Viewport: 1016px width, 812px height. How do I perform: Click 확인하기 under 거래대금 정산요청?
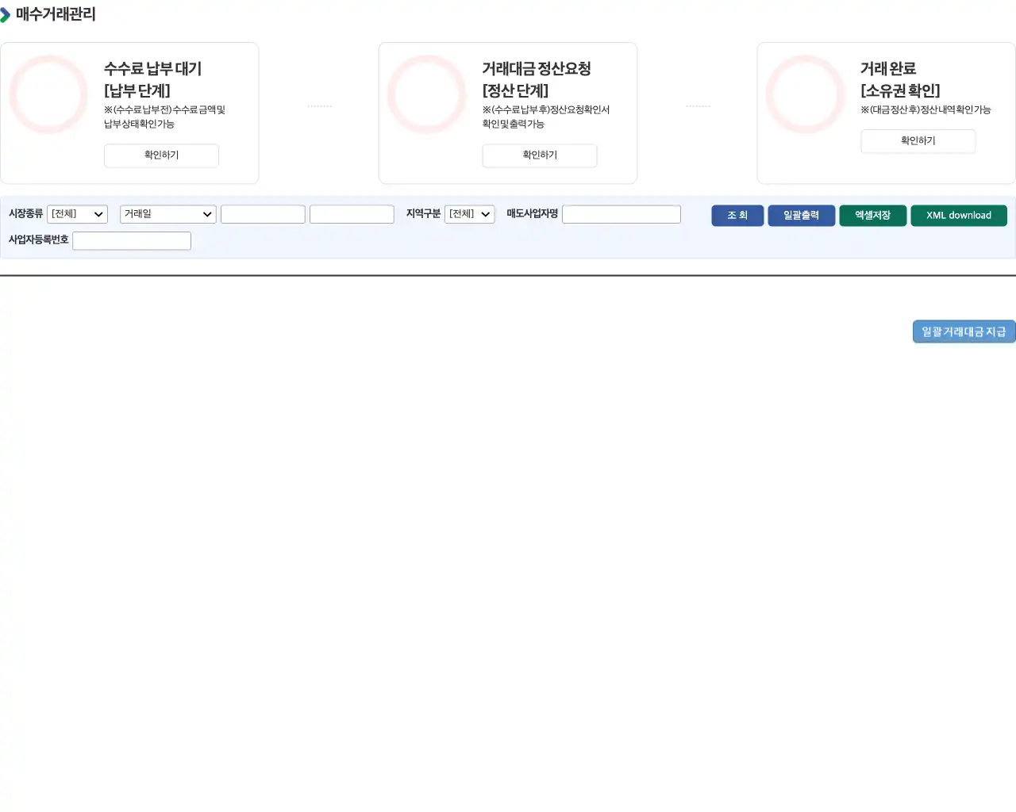pos(540,155)
